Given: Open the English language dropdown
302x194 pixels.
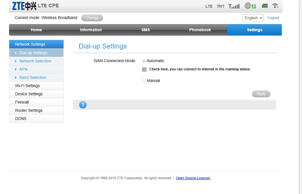Looking at the screenshot, I should click(x=253, y=18).
